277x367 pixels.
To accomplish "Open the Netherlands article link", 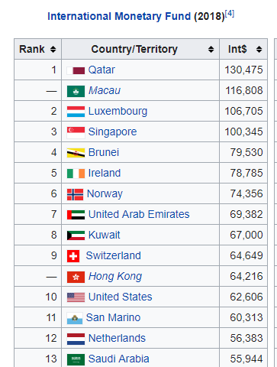I will (x=117, y=338).
